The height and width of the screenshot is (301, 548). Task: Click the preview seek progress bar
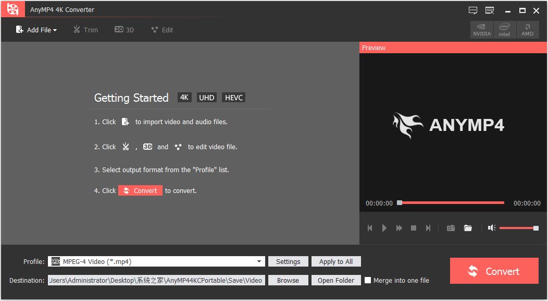[x=451, y=202]
